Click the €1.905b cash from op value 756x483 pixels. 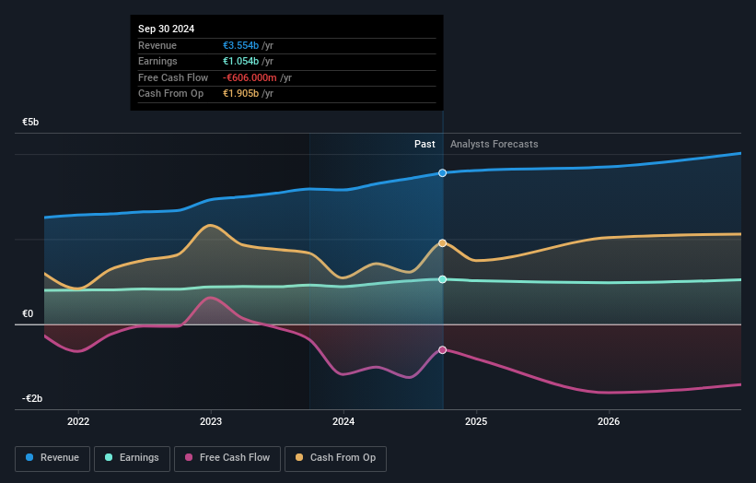[240, 94]
